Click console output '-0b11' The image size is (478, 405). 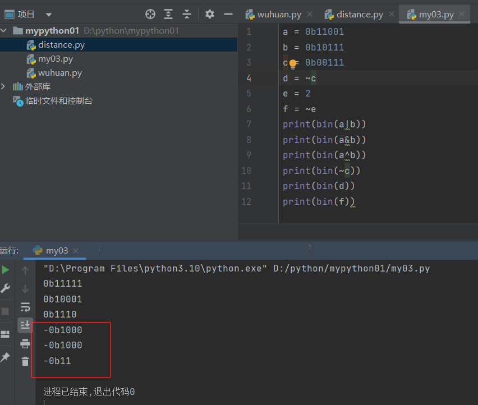(x=57, y=361)
